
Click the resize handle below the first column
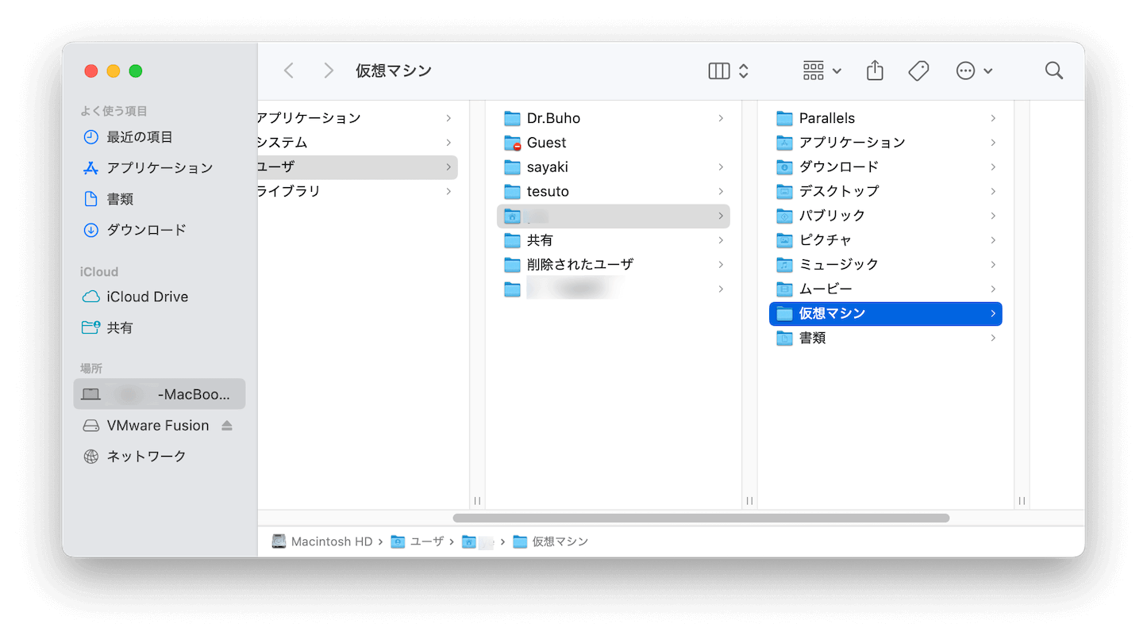click(x=477, y=501)
